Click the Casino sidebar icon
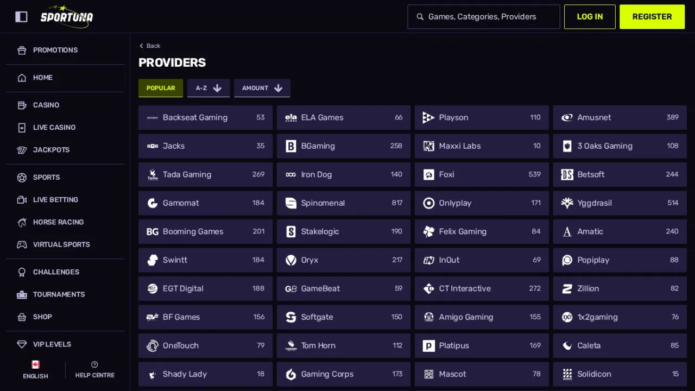695x391 pixels. pos(22,105)
